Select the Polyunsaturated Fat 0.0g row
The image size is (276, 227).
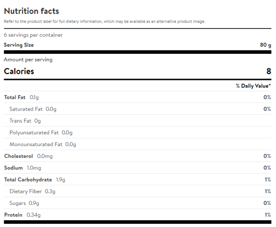[x=41, y=133]
